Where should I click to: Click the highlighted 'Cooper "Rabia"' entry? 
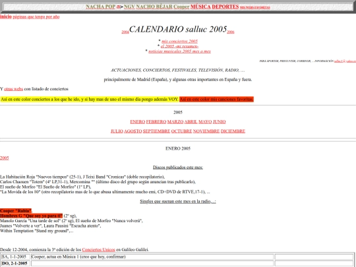(16, 211)
